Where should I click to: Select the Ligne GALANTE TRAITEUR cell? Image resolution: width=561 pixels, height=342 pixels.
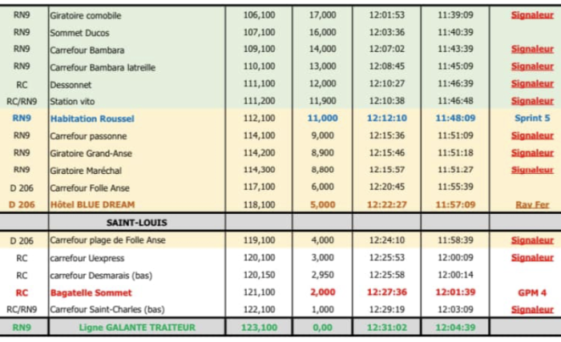pyautogui.click(x=137, y=328)
